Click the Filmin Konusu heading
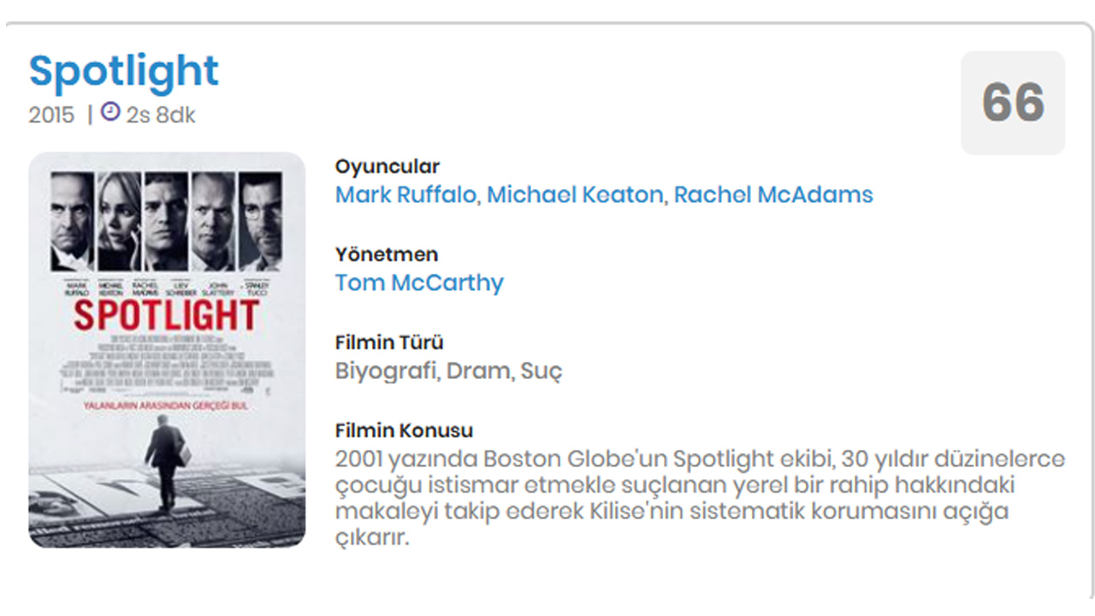This screenshot has height=616, width=1095. (x=404, y=430)
